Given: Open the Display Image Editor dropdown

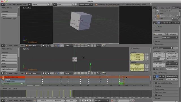Looking at the screenshot, I should point(170,37).
